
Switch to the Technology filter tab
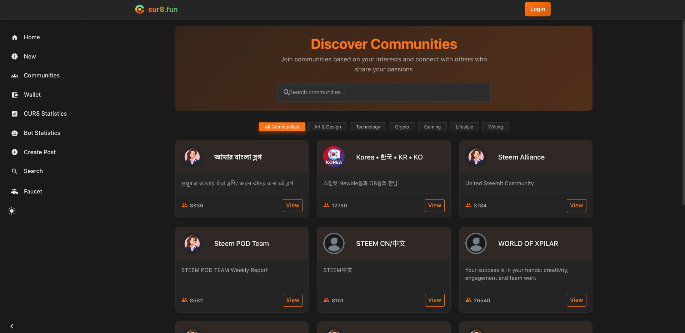(368, 127)
